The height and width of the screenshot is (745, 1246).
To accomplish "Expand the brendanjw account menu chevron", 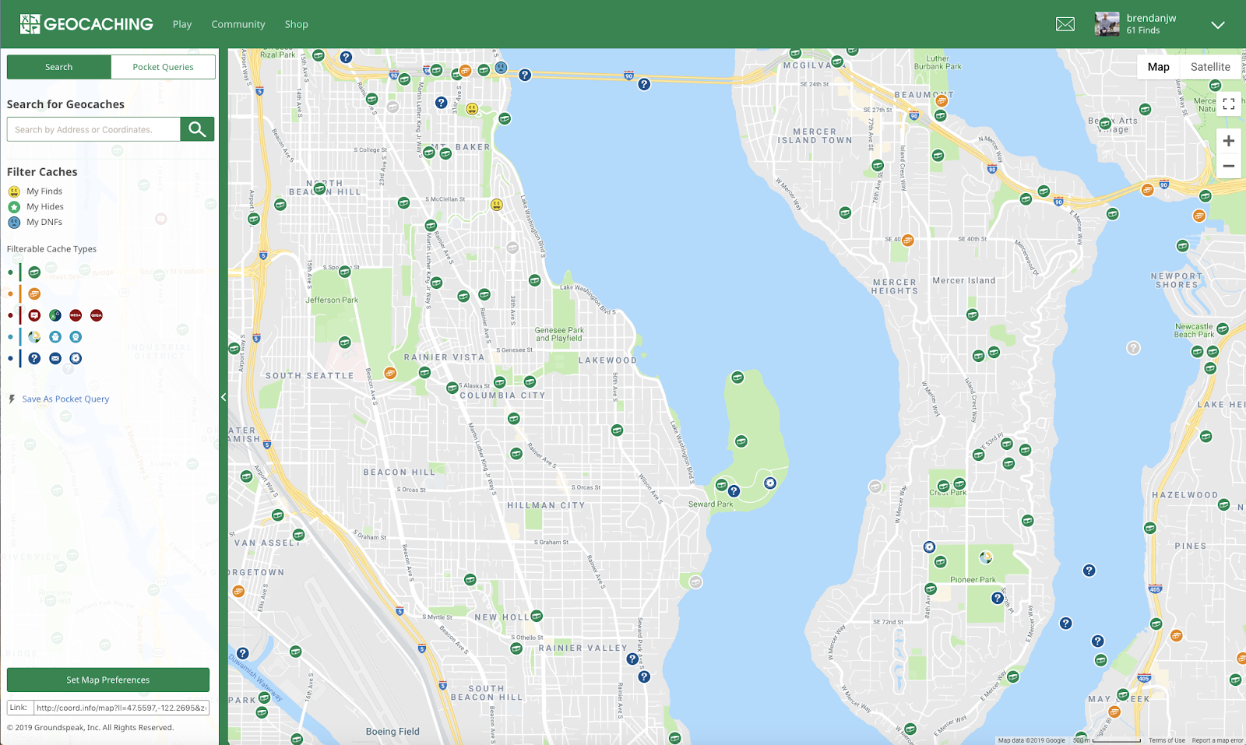I will [1218, 25].
